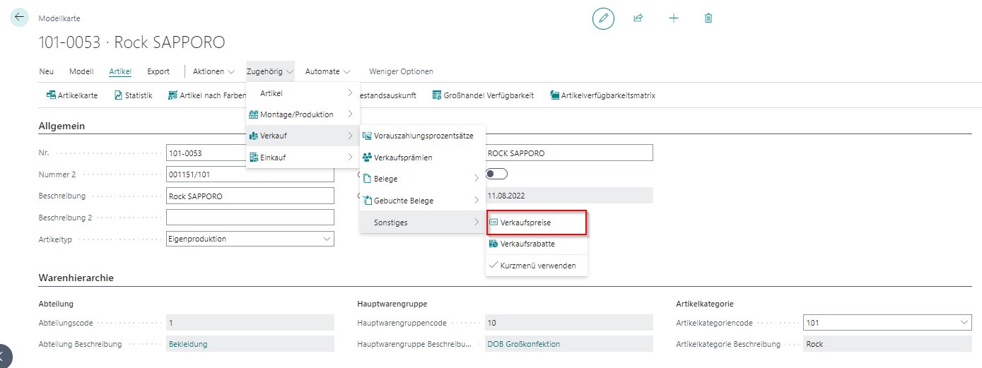Expand the Artikelkategoriencode dropdown

coord(887,323)
